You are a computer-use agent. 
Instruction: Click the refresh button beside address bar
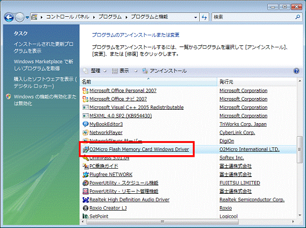coord(204,17)
